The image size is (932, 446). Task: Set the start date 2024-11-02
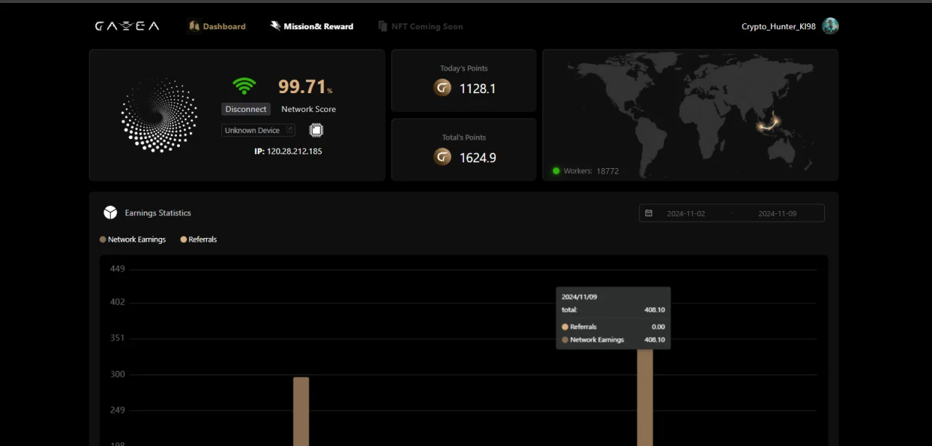click(686, 214)
